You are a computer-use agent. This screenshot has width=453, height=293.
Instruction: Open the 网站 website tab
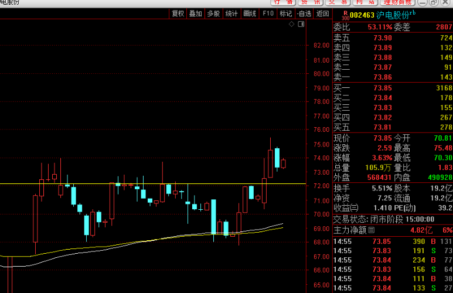coord(366,2)
